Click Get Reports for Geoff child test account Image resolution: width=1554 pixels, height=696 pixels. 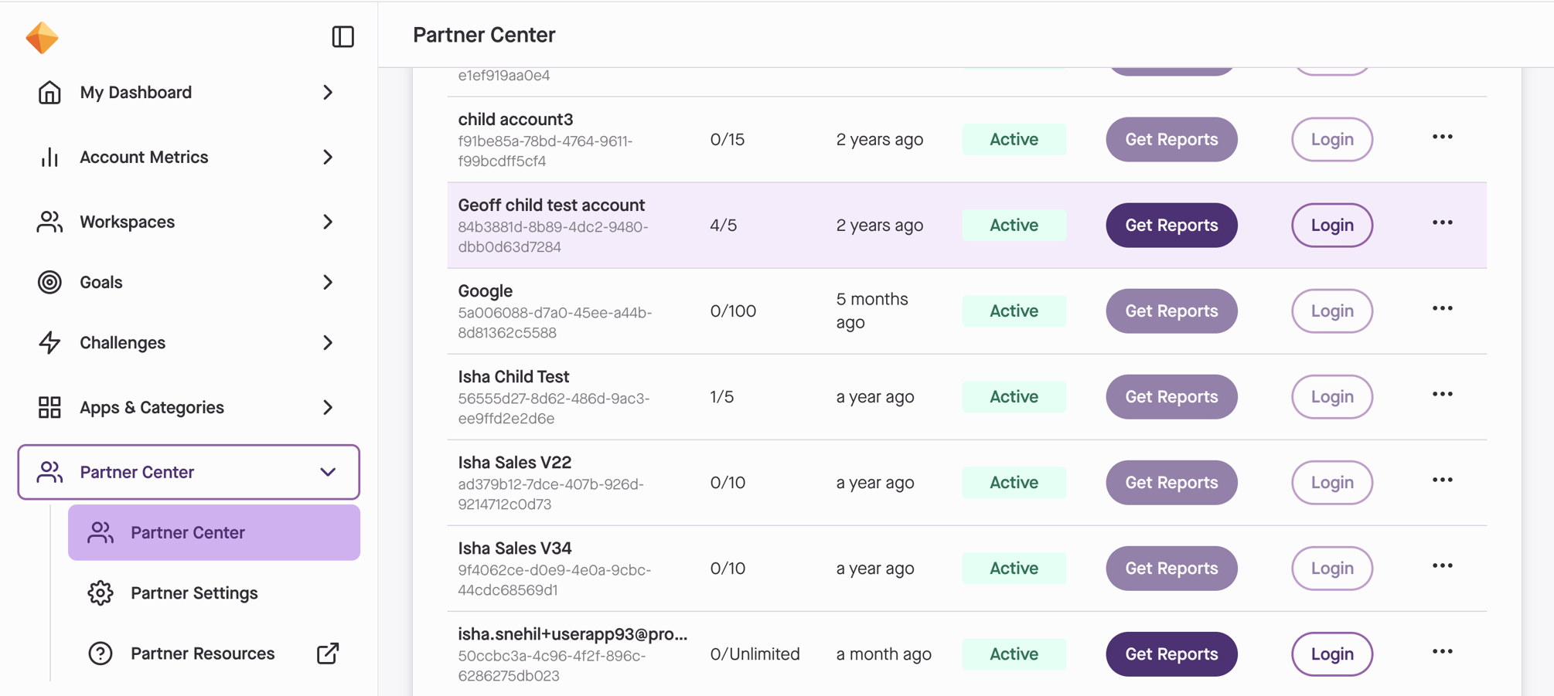pyautogui.click(x=1171, y=225)
